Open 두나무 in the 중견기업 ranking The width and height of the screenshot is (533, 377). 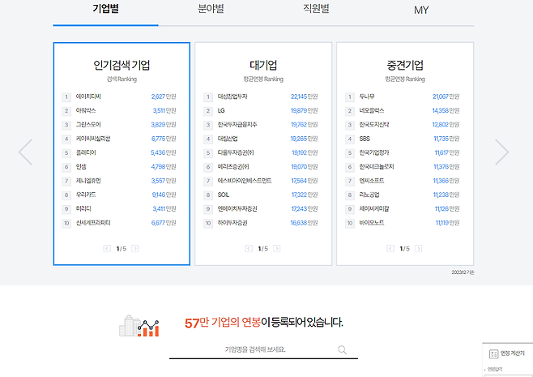point(366,96)
